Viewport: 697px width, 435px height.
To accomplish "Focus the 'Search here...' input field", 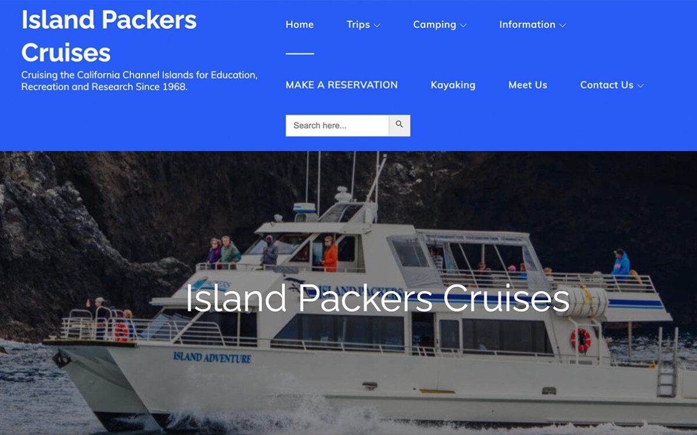I will click(x=337, y=125).
